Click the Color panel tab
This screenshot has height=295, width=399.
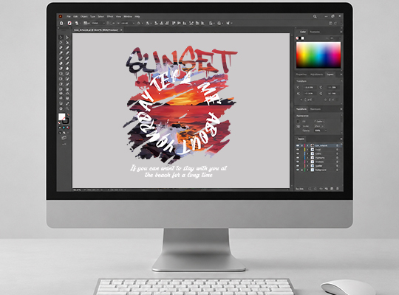click(x=302, y=32)
